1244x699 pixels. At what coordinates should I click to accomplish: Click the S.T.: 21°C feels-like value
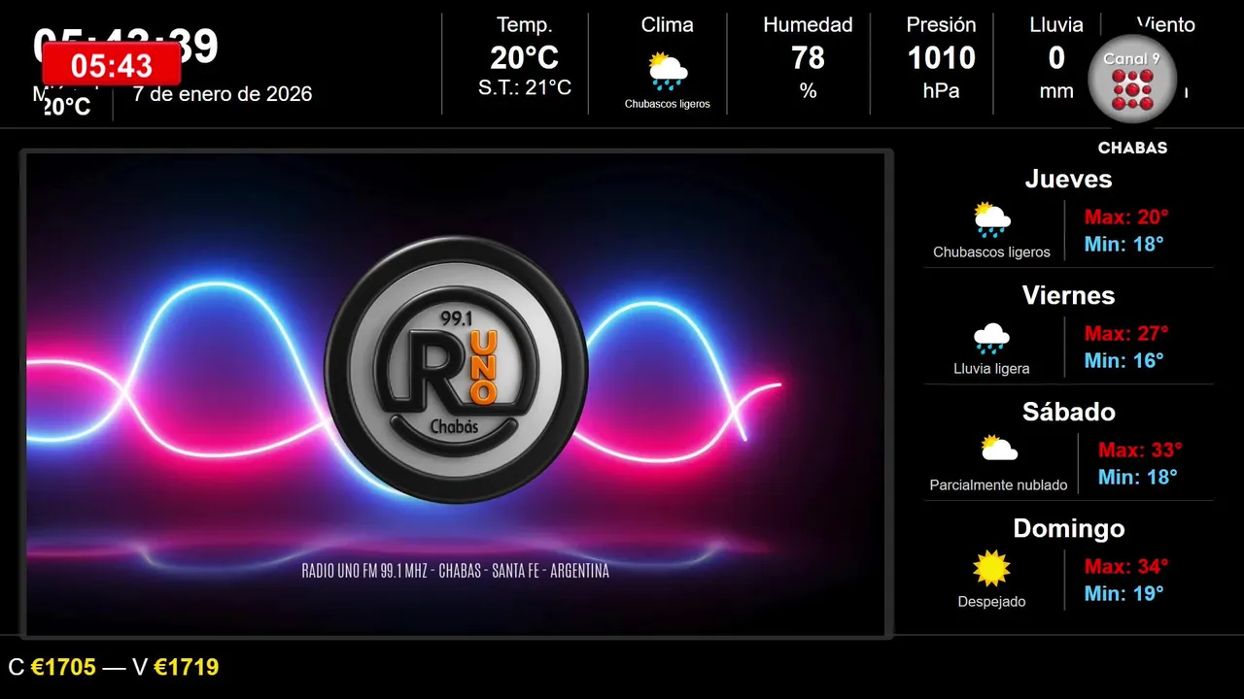point(525,88)
